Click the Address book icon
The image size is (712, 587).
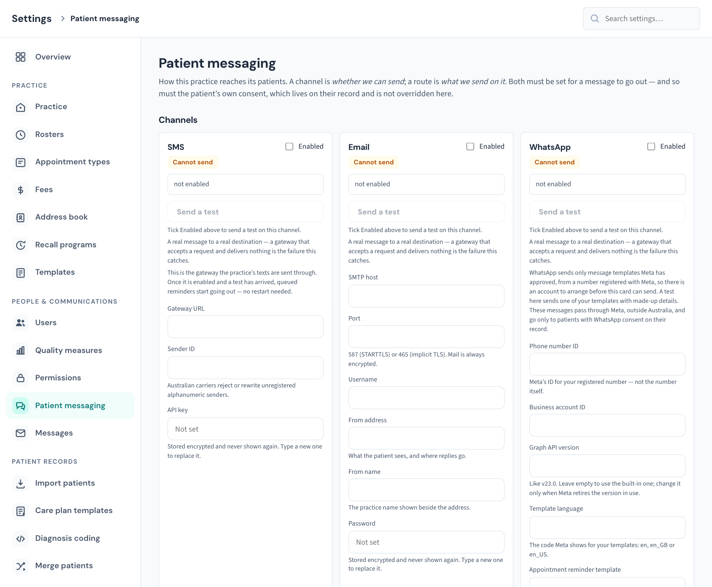(20, 218)
